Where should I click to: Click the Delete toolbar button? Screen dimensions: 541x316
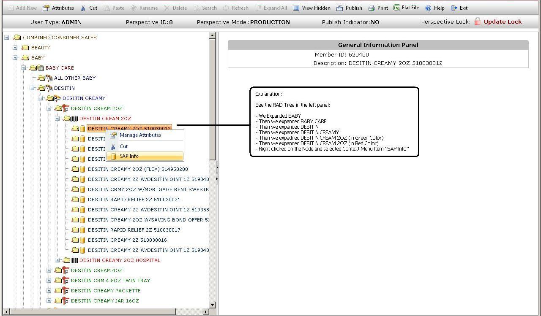(x=175, y=8)
